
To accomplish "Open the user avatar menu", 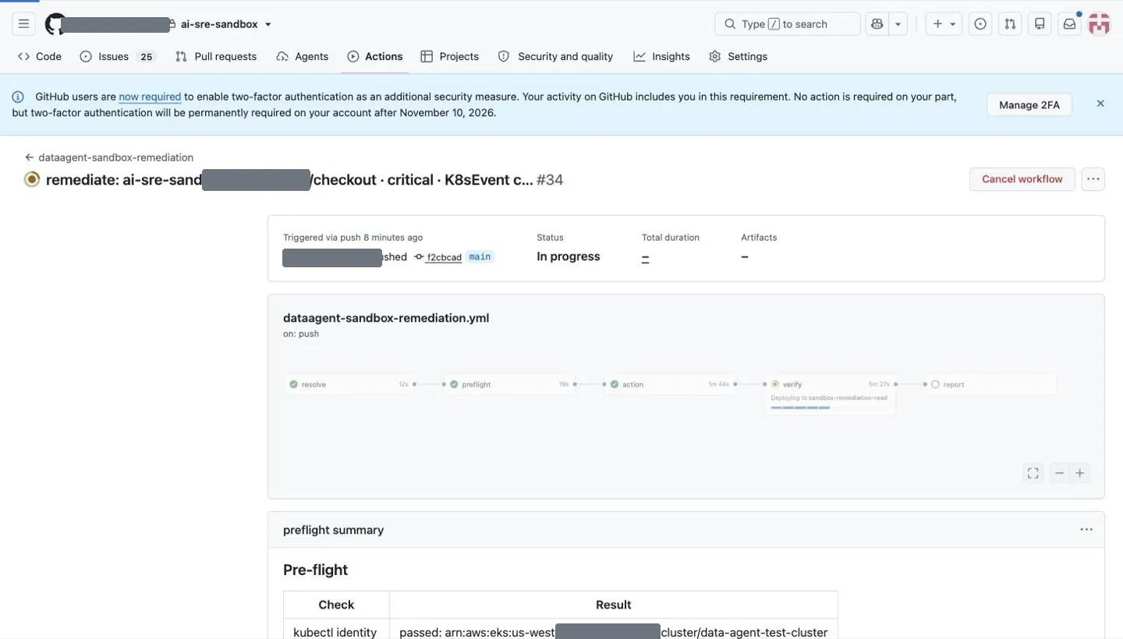I will 1100,24.
